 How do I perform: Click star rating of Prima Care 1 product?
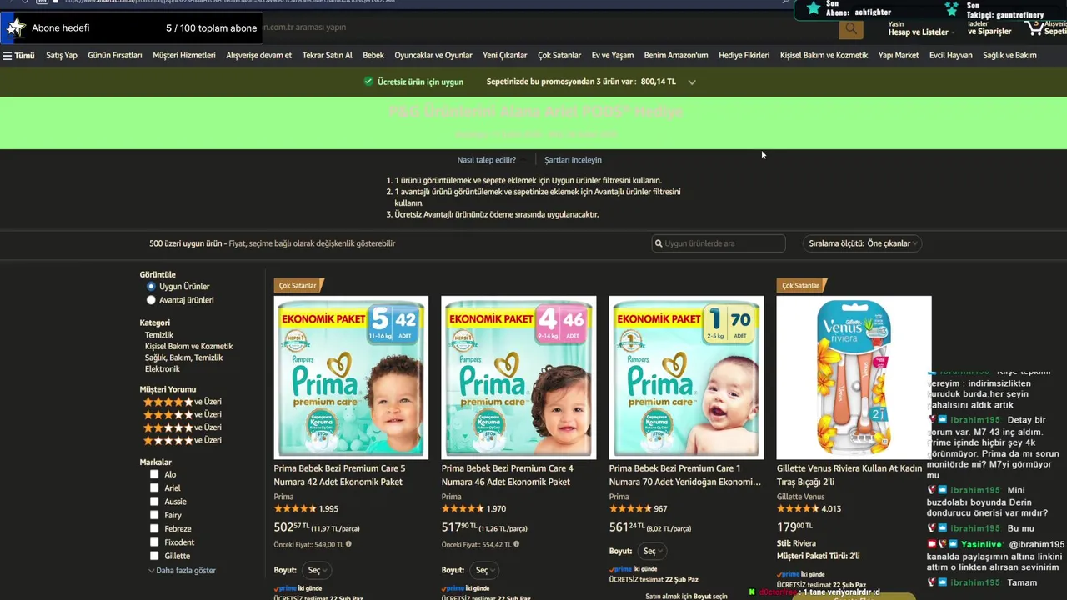(630, 508)
